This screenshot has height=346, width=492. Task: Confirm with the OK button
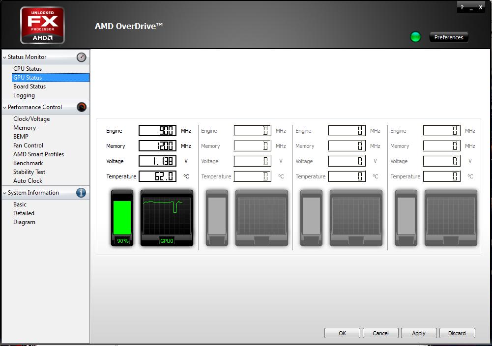(x=342, y=333)
